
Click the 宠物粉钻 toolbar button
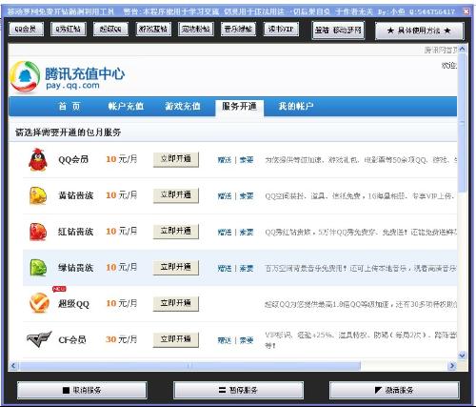(196, 30)
